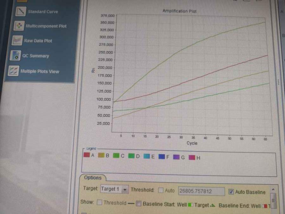This screenshot has width=285, height=214.
Task: Uncheck the Auto Baseline checkbox
Action: pos(231,191)
